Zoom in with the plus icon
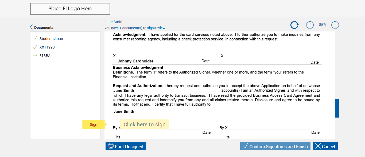The width and height of the screenshot is (365, 157). point(335,25)
